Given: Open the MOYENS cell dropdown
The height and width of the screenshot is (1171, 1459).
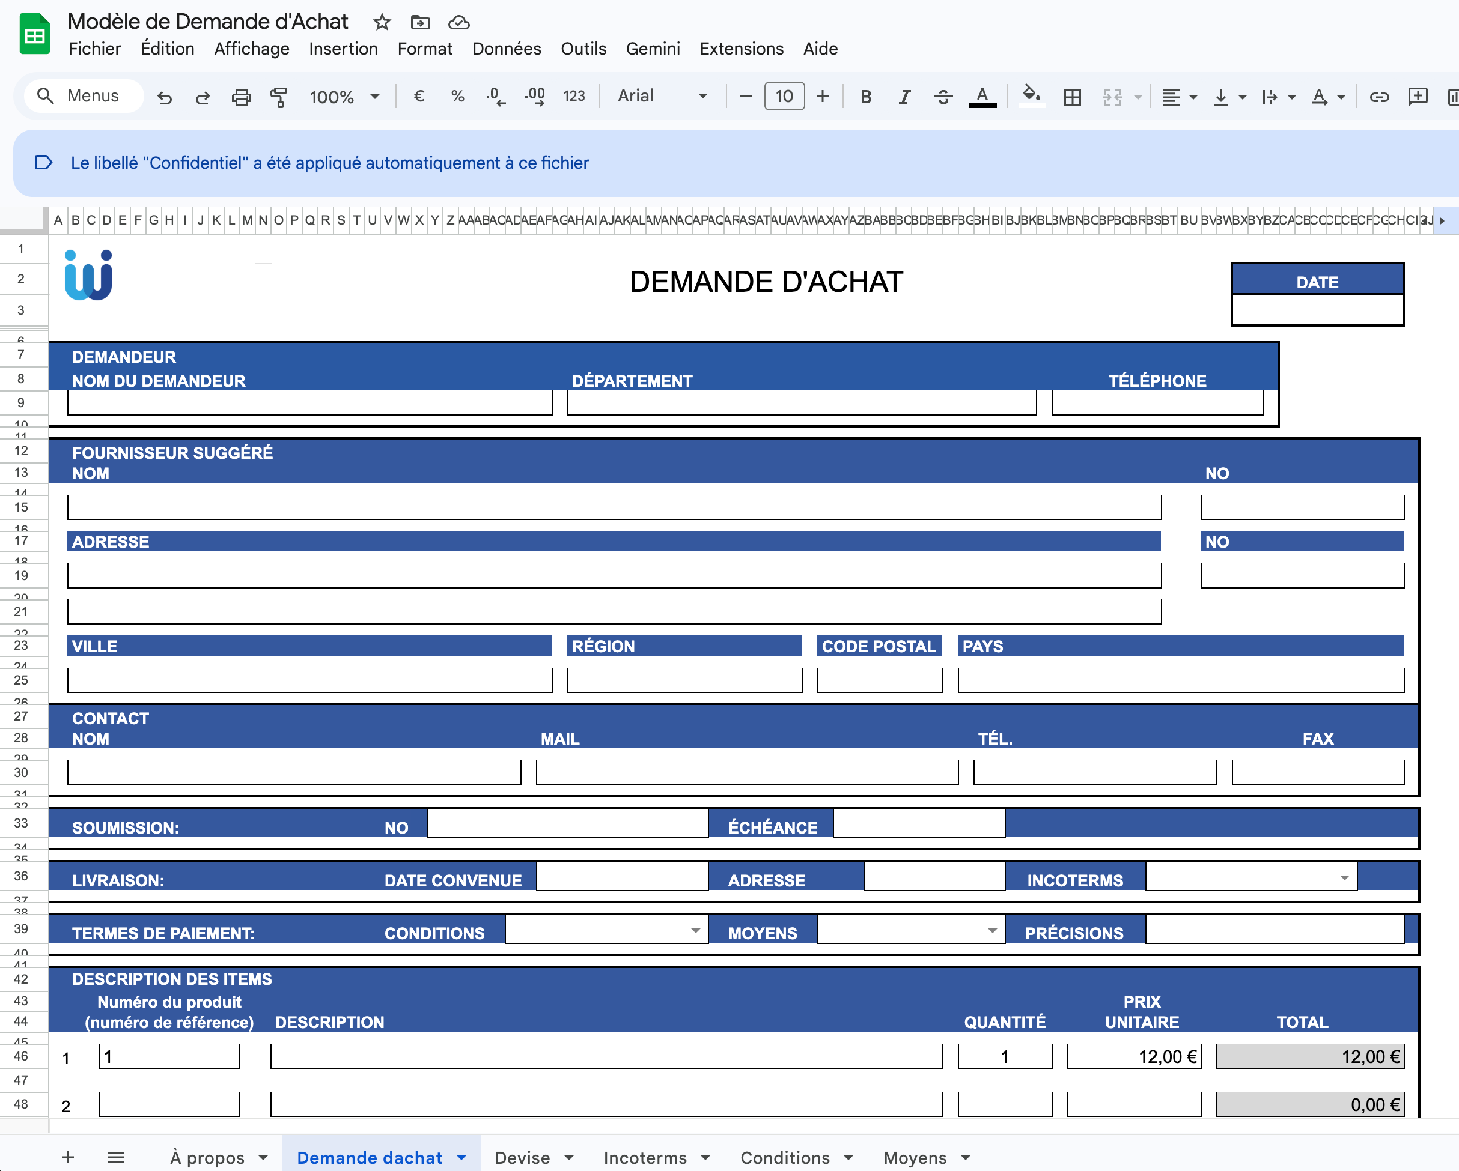Looking at the screenshot, I should tap(992, 930).
